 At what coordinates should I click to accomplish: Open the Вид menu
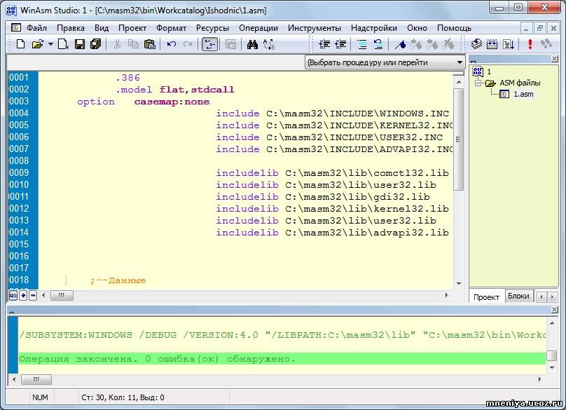102,28
